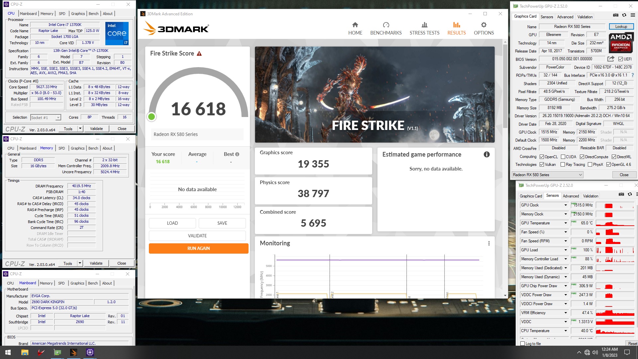The image size is (638, 359).
Task: Open the Memory Clock sensor dropdown
Action: click(x=566, y=214)
